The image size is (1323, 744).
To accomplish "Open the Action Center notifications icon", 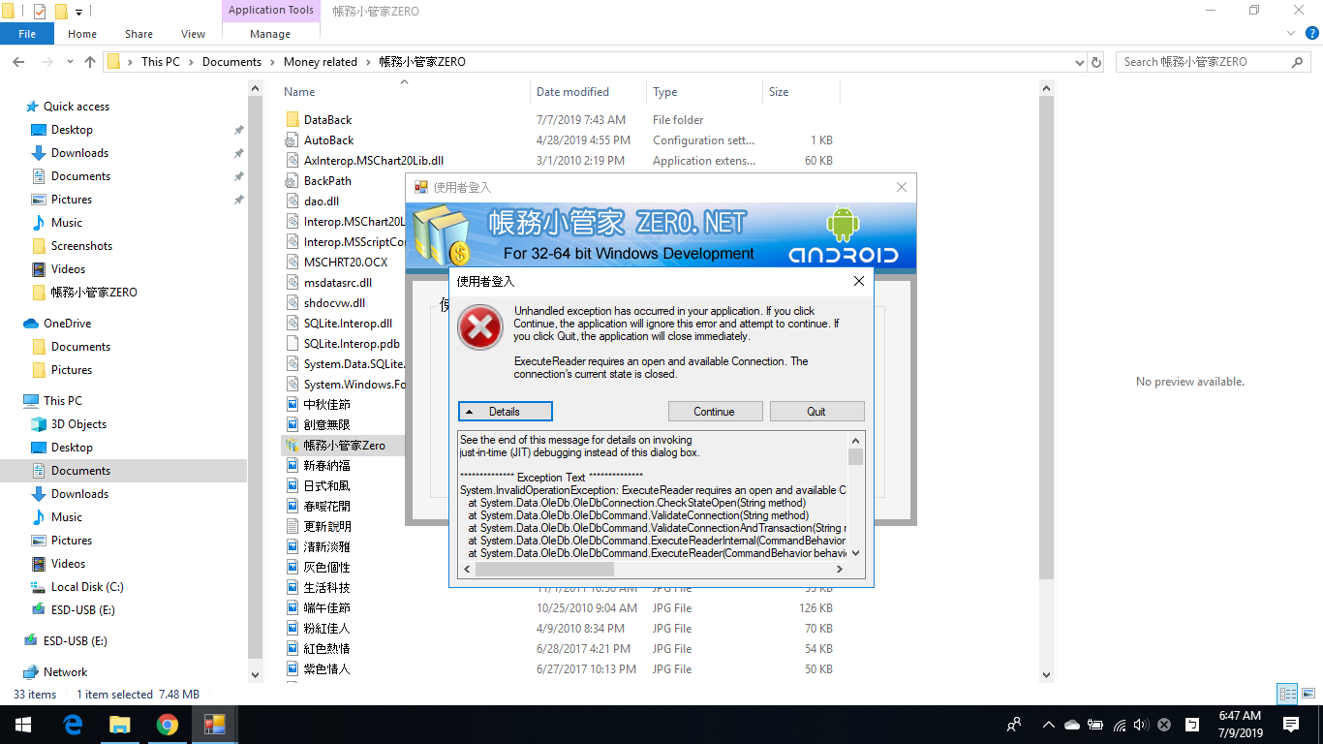I will pos(1291,725).
